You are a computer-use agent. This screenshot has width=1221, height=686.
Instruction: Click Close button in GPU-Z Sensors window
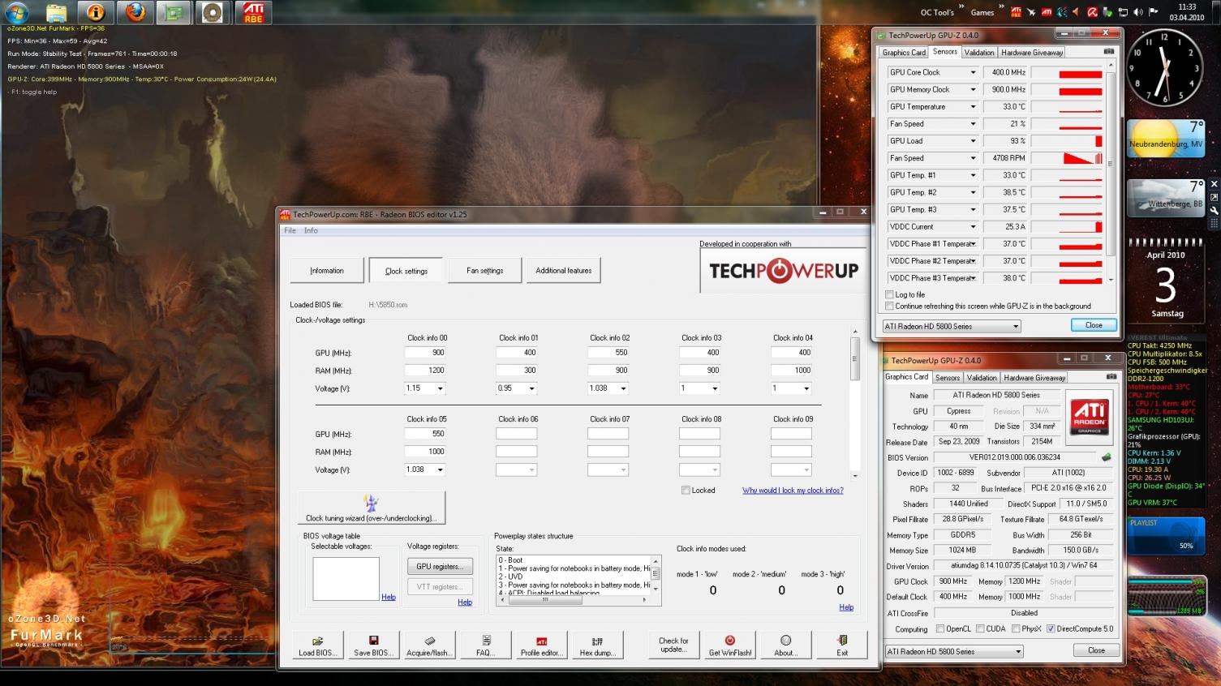(x=1094, y=325)
